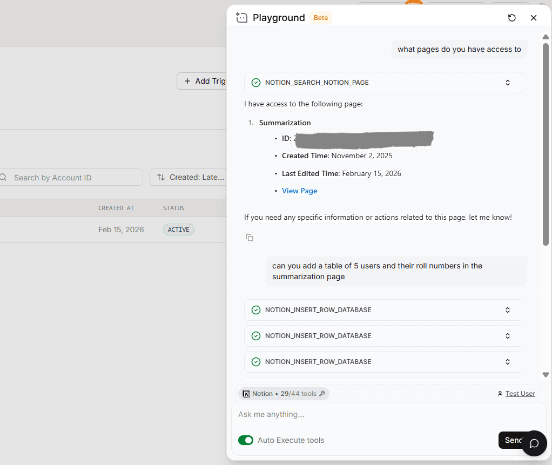Click the sort arrows icon beside Created
The height and width of the screenshot is (465, 552).
click(161, 177)
